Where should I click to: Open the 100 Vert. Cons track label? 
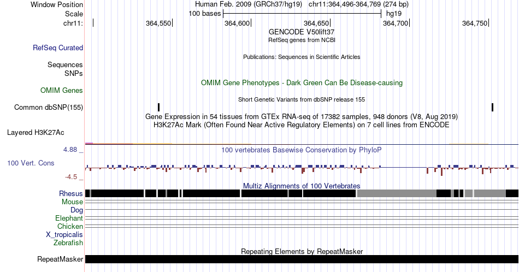(x=31, y=163)
